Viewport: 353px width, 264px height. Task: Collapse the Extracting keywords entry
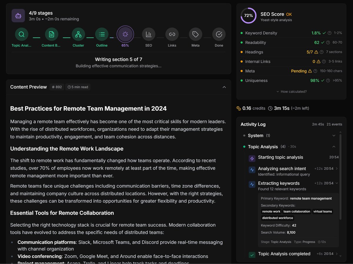coord(337,183)
